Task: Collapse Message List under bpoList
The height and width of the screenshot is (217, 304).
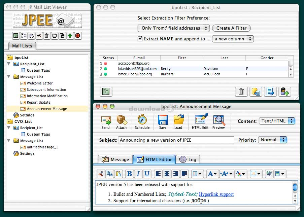Action: 9,76
